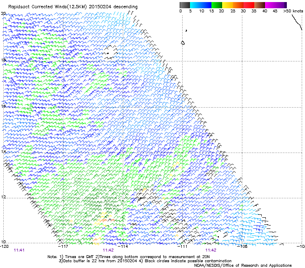The height and width of the screenshot is (268, 305).
Task: Select the yellow 20-25 knots legend swatch
Action: 228,5
